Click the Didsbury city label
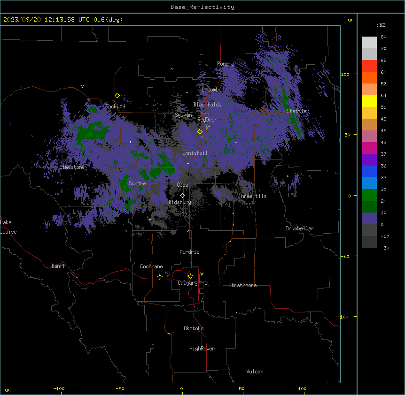 180,202
